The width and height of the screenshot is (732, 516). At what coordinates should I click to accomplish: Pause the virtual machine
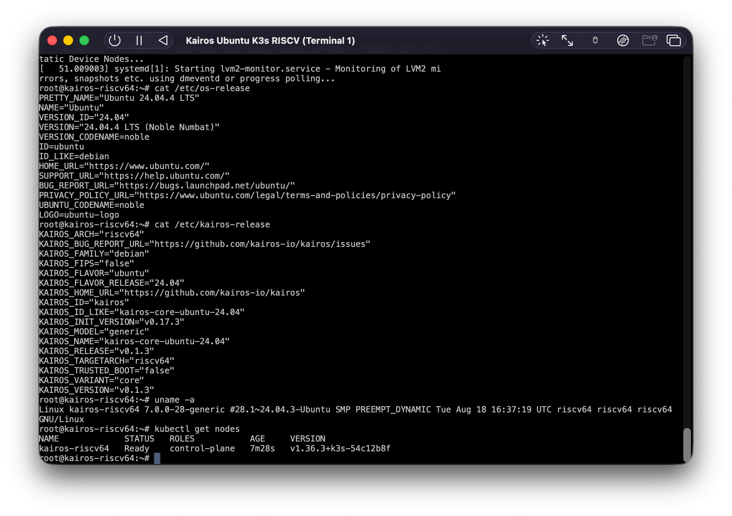click(x=139, y=41)
